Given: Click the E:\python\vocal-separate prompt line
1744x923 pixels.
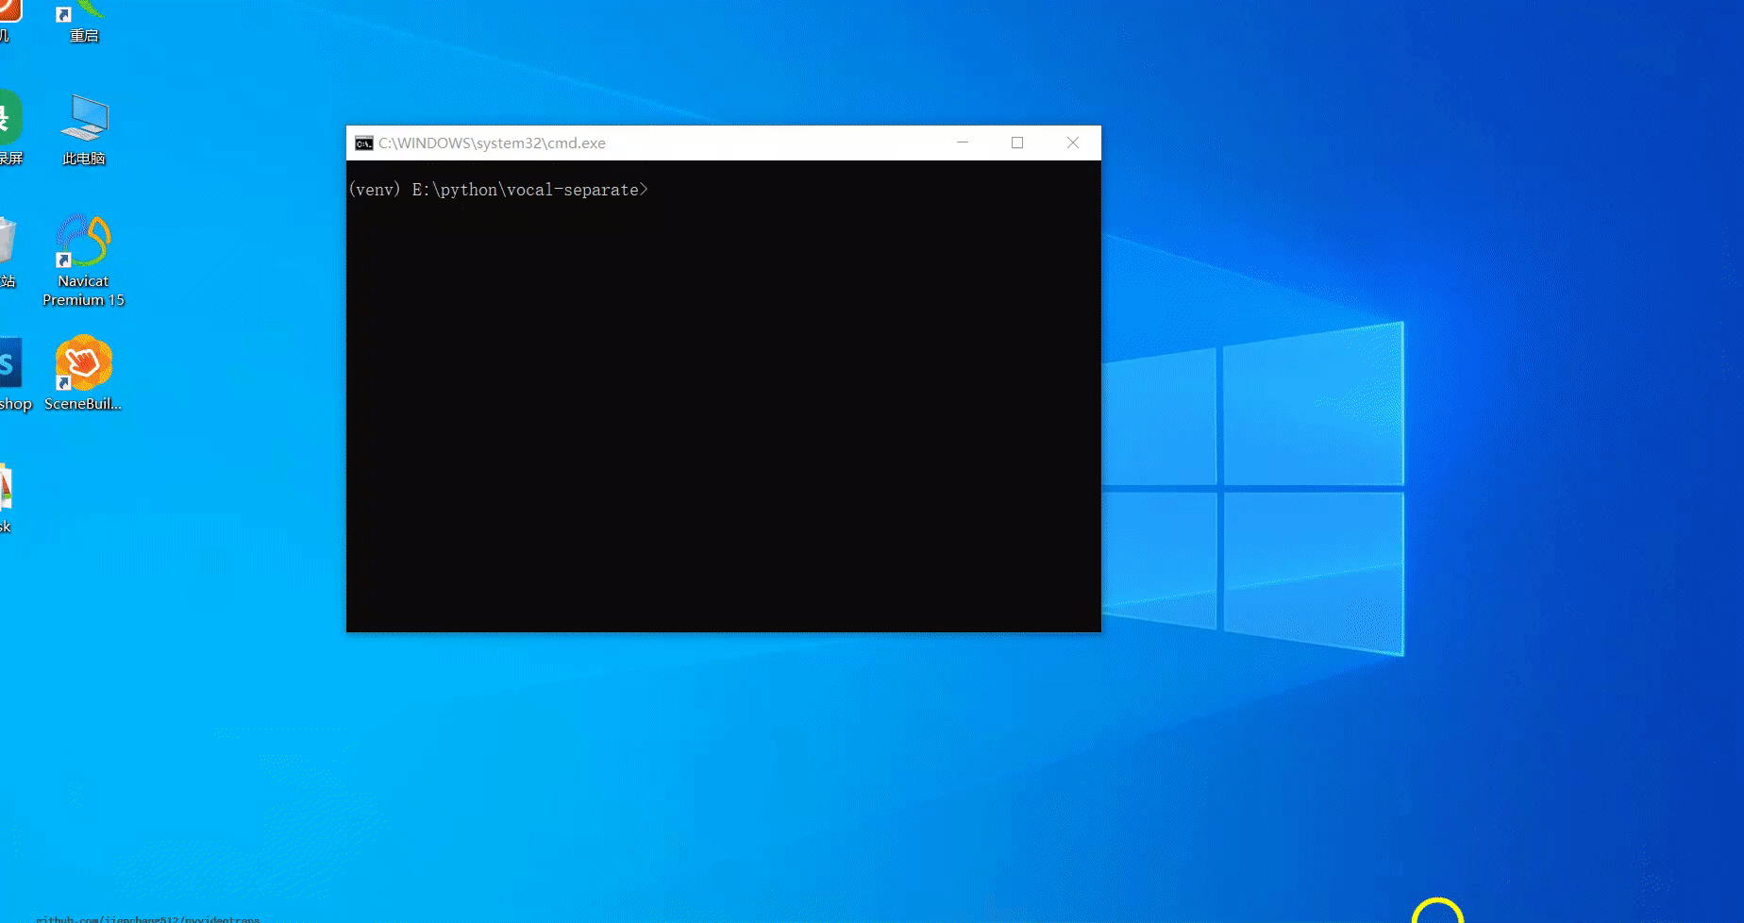Looking at the screenshot, I should pyautogui.click(x=498, y=190).
